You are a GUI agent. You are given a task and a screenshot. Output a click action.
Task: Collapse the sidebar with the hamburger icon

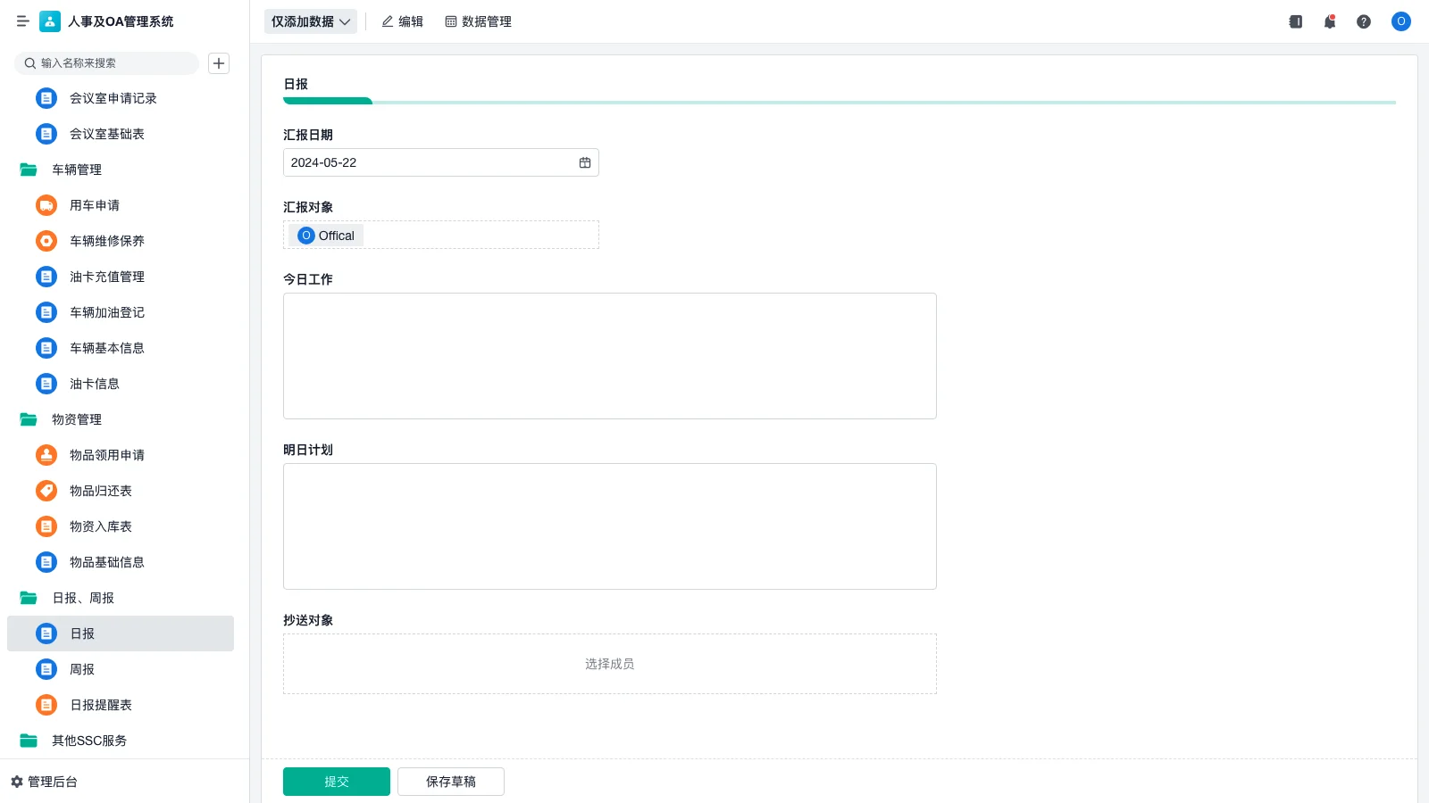coord(23,21)
